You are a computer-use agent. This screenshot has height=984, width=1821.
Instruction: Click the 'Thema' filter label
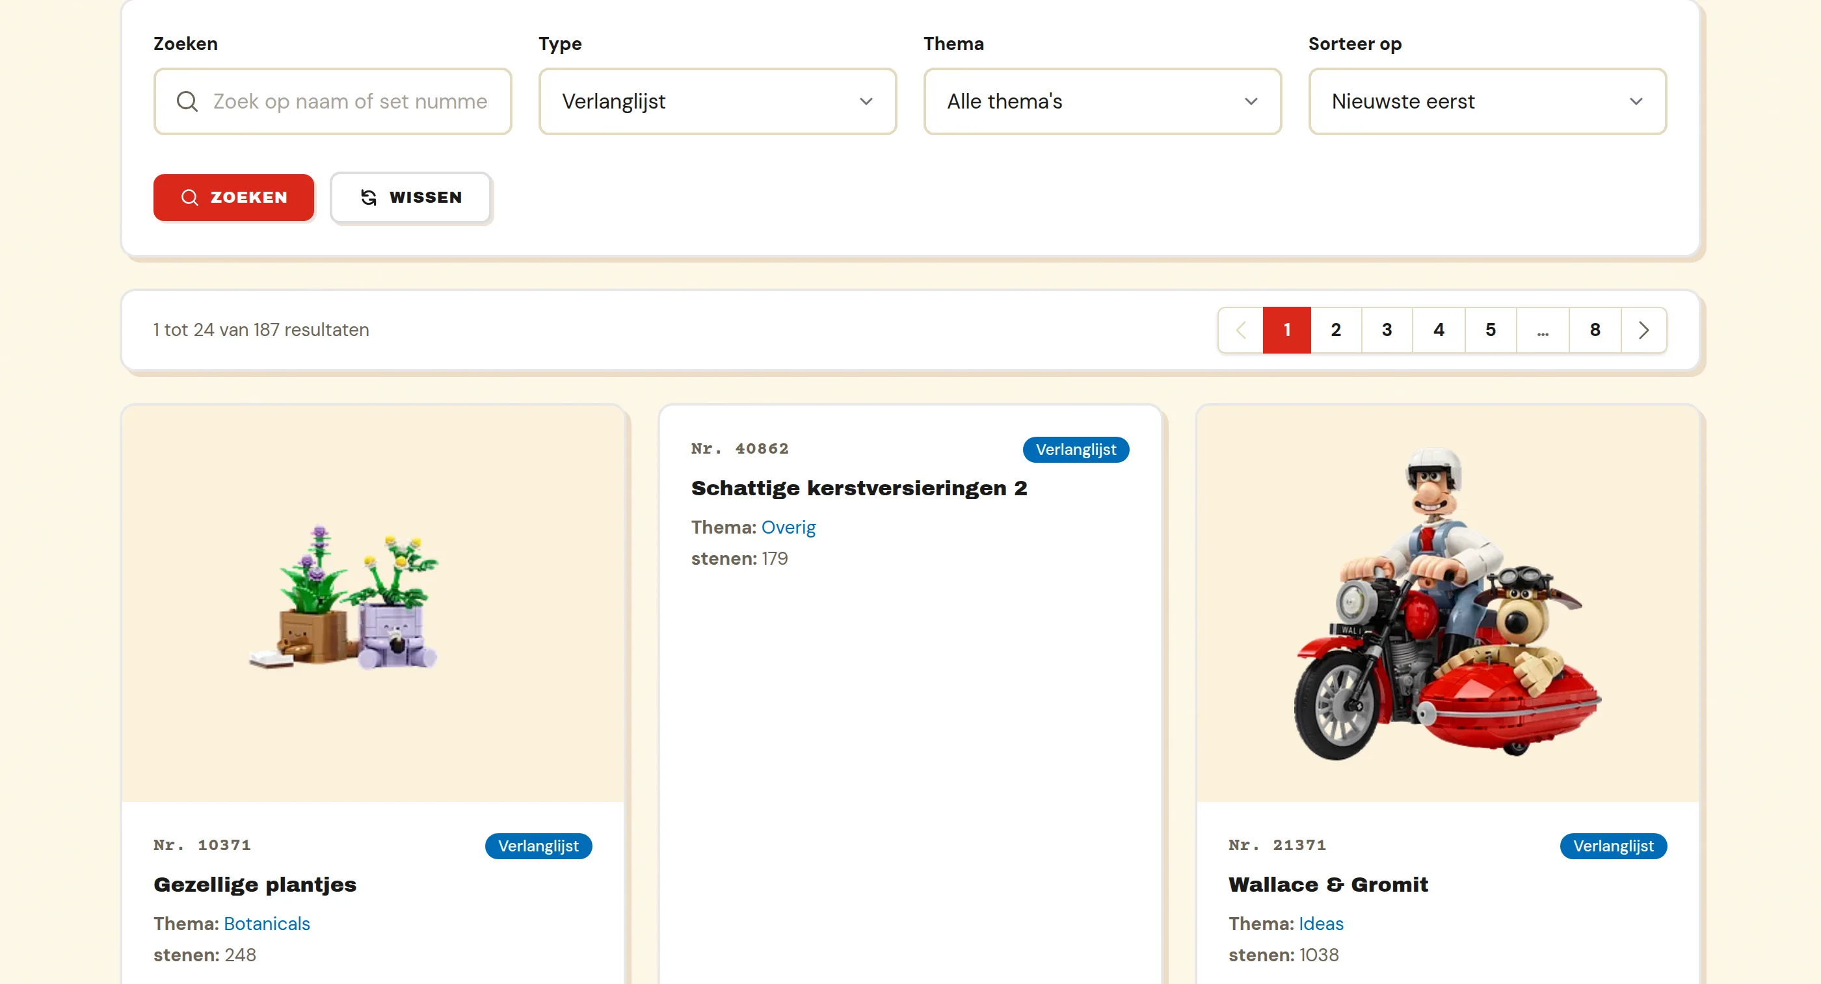point(953,44)
